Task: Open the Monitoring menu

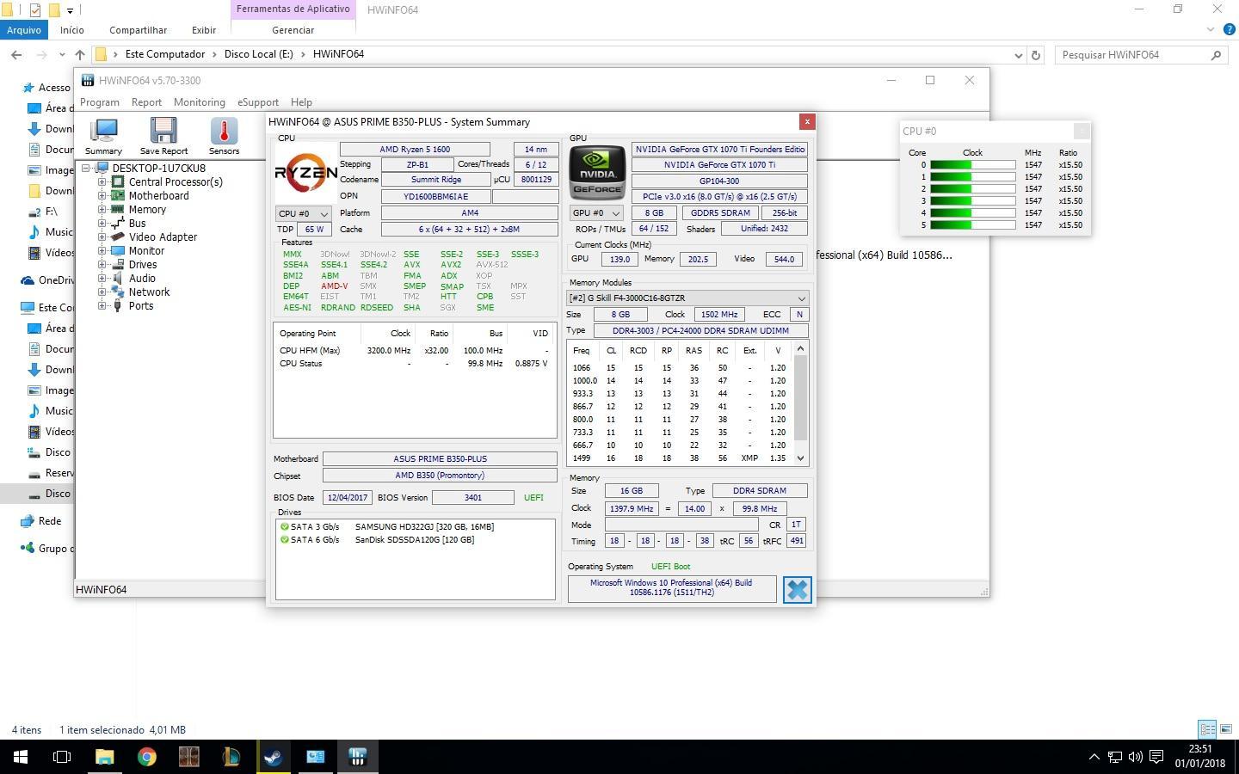Action: click(x=199, y=102)
